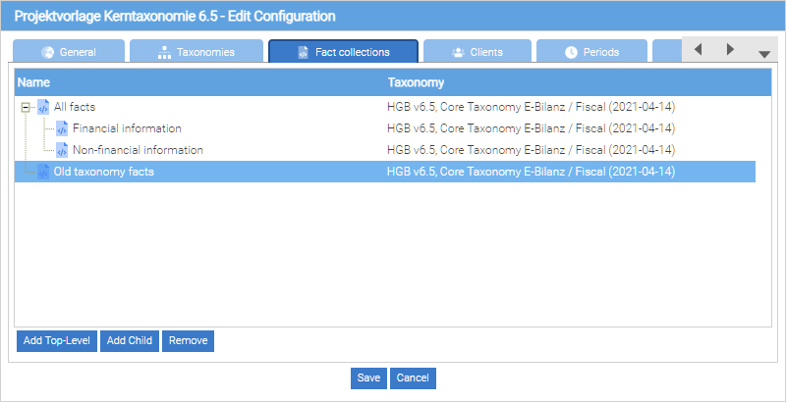Remove the selected fact collection
786x402 pixels.
coord(188,340)
